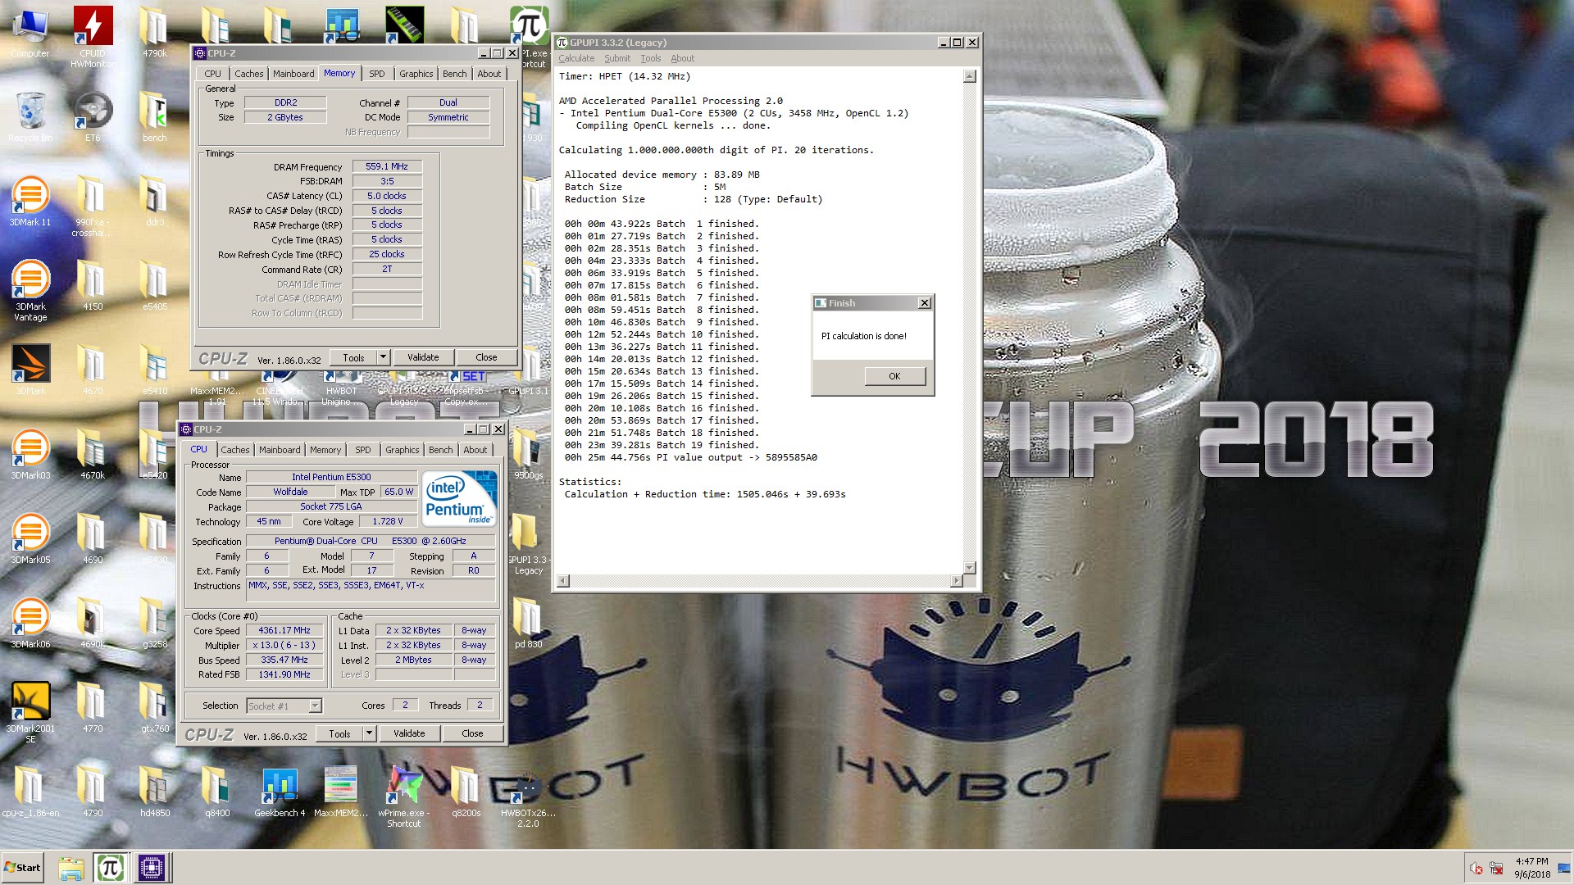Click Close in the memory CPU-Z window
The width and height of the screenshot is (1574, 885).
[x=486, y=357]
